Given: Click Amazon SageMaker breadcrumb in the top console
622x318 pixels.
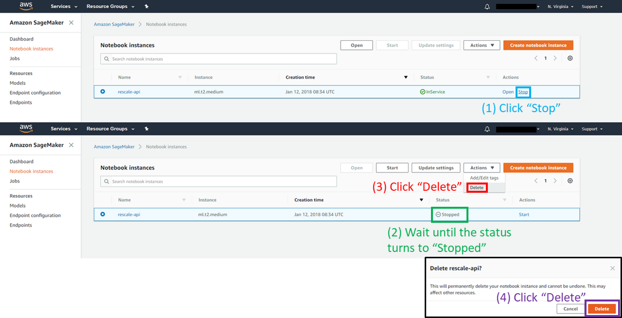Looking at the screenshot, I should (x=114, y=24).
